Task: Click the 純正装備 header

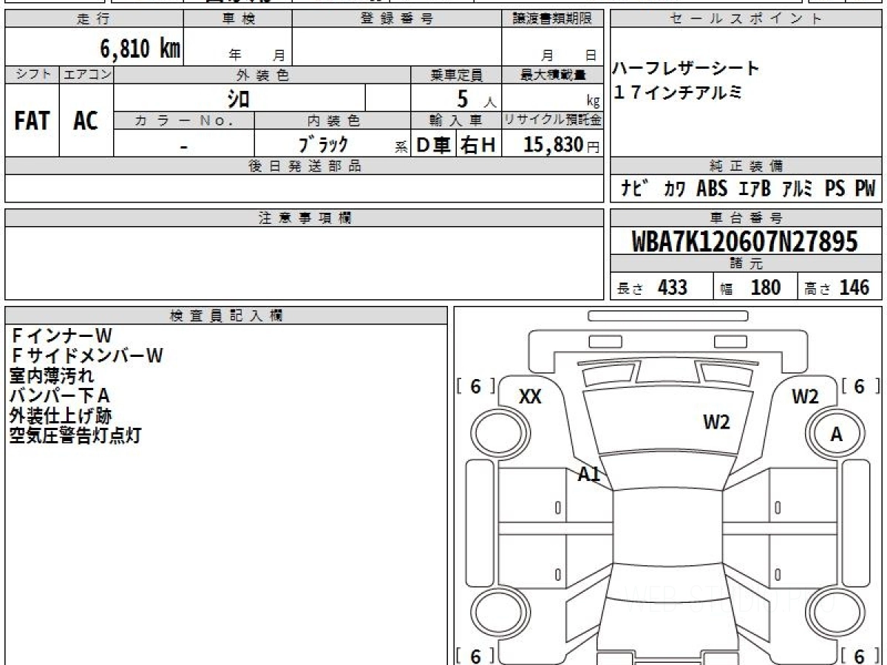Action: (x=746, y=166)
